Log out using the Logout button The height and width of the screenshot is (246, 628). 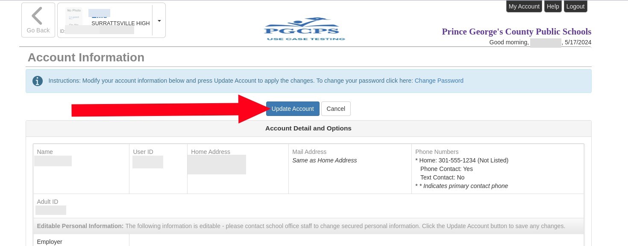coord(575,6)
